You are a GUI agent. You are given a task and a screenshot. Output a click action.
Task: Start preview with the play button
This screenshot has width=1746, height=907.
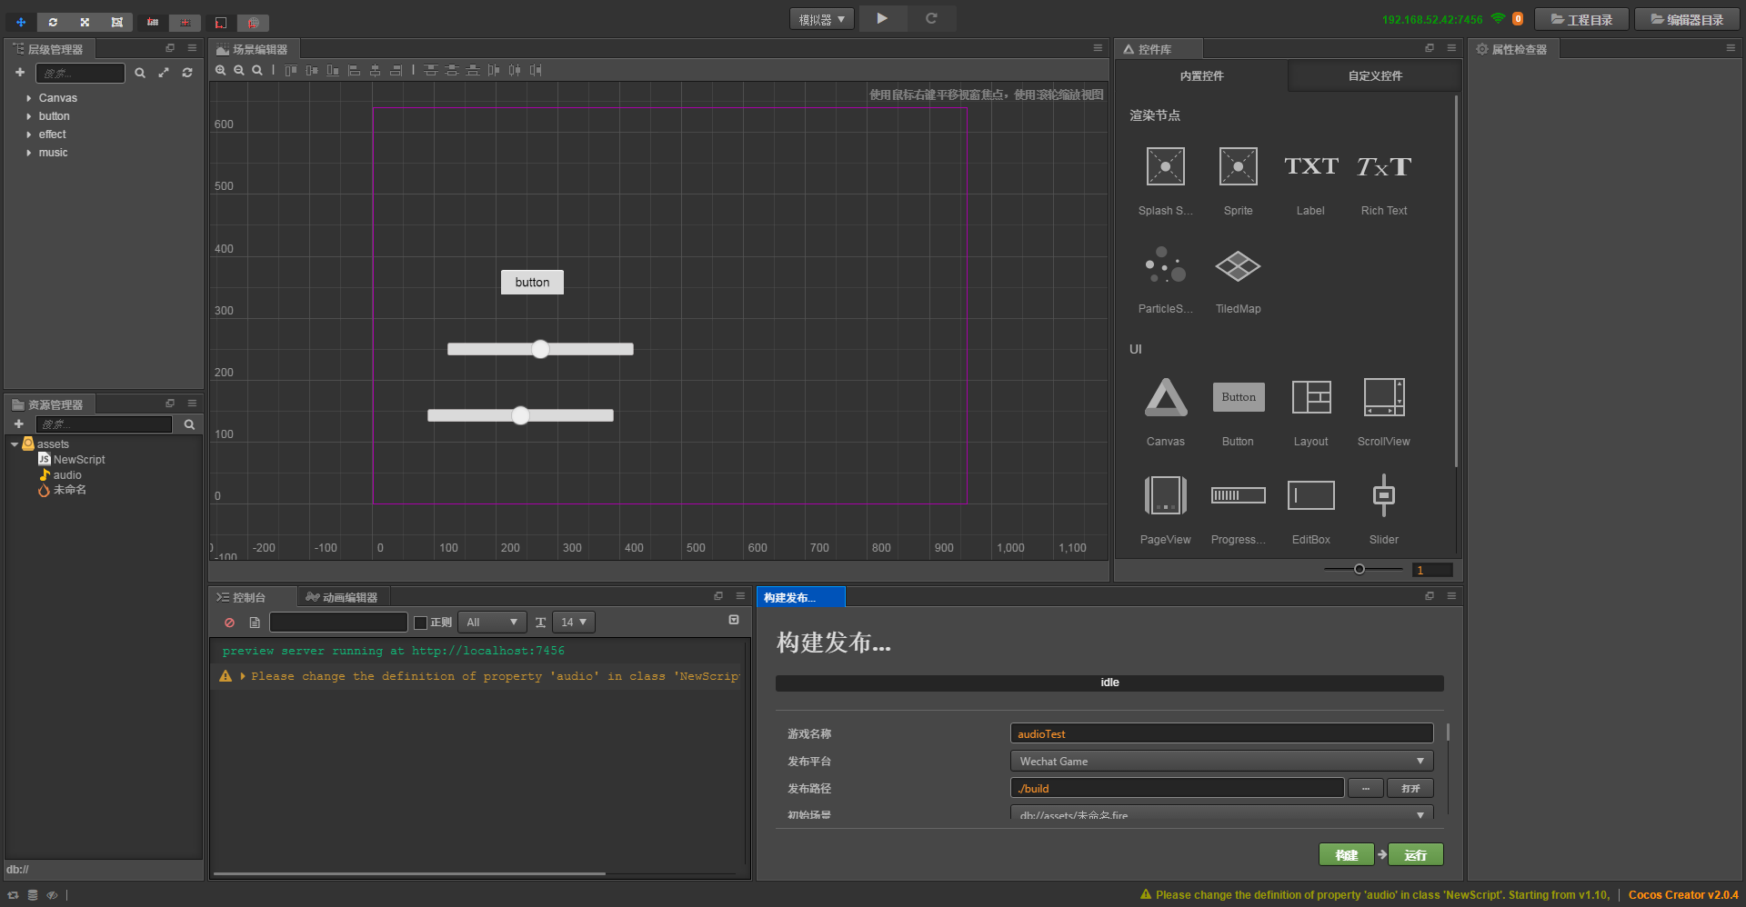point(882,18)
